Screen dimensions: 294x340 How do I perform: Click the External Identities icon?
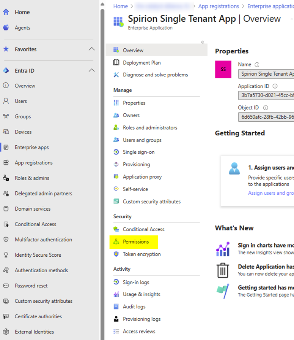6,332
